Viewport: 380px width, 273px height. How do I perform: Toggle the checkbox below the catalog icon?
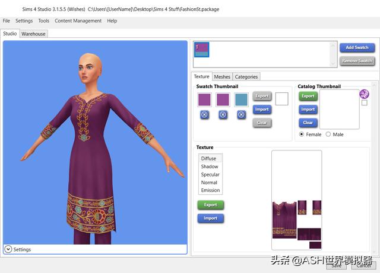click(364, 103)
